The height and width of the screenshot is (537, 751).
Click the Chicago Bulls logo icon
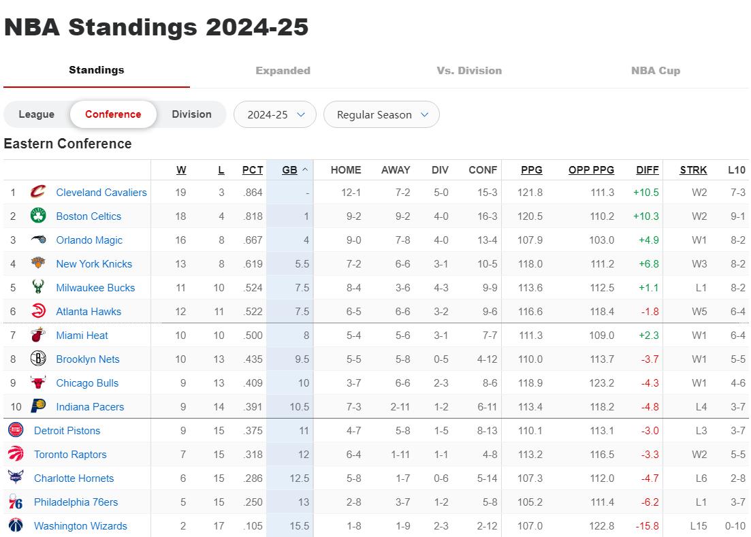(38, 383)
